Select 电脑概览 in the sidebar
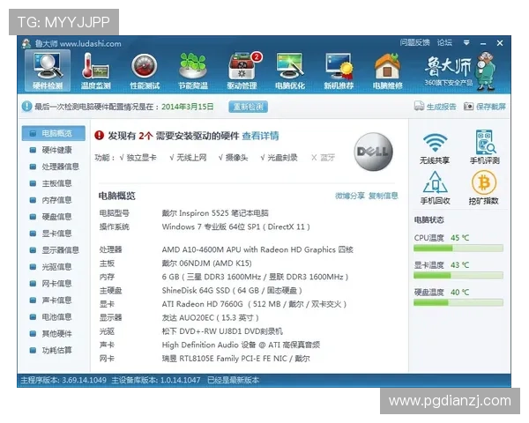Viewport: 529px width, 423px height. [53, 133]
